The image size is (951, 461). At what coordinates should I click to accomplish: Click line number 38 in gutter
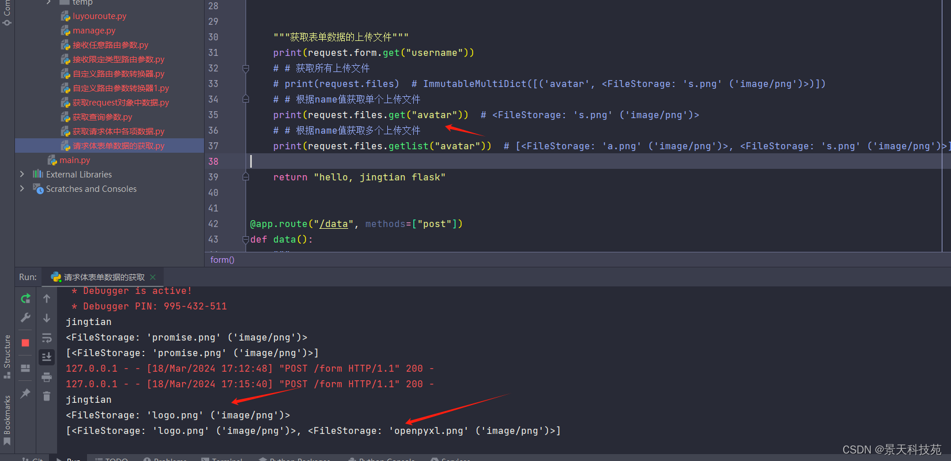tap(213, 161)
